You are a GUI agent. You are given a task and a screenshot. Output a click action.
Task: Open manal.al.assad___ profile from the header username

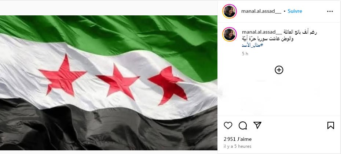pos(261,11)
